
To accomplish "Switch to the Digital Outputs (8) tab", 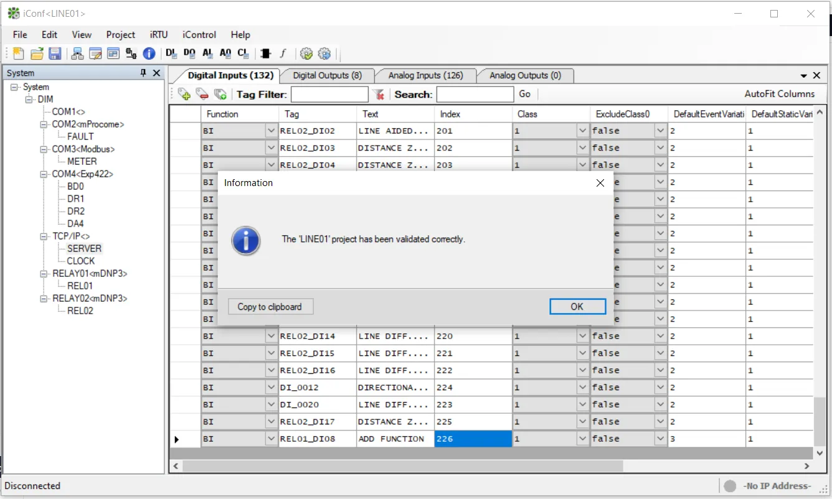I will click(x=327, y=75).
